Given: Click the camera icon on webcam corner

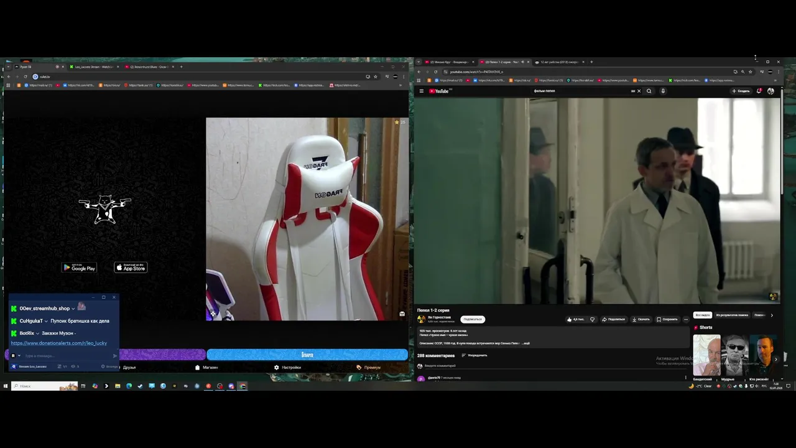Looking at the screenshot, I should tap(402, 314).
